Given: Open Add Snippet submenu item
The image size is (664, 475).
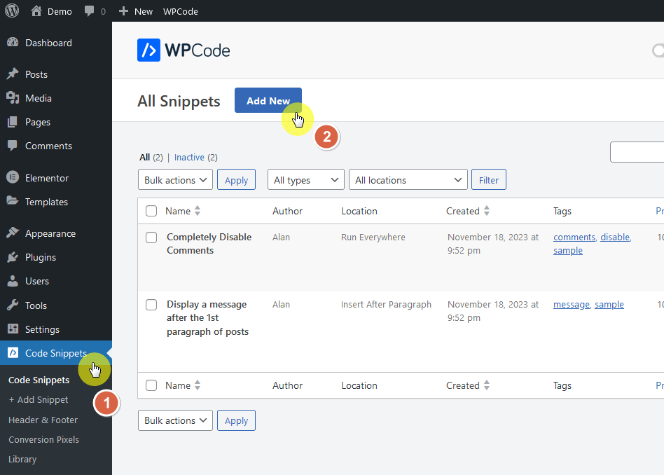Looking at the screenshot, I should point(38,399).
